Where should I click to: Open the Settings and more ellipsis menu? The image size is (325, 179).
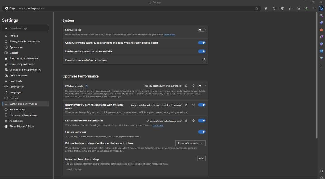point(314,8)
